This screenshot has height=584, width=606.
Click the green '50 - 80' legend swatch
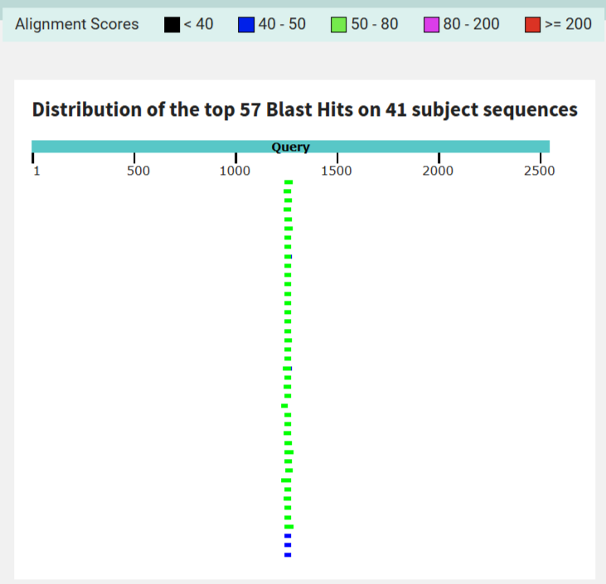coord(338,25)
